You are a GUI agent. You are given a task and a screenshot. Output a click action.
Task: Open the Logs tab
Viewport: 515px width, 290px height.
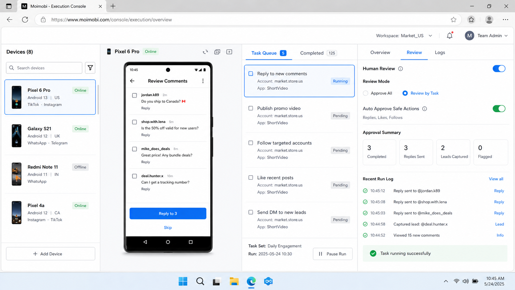tap(440, 53)
